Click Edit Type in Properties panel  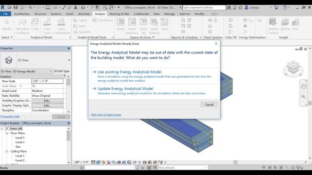pos(62,71)
